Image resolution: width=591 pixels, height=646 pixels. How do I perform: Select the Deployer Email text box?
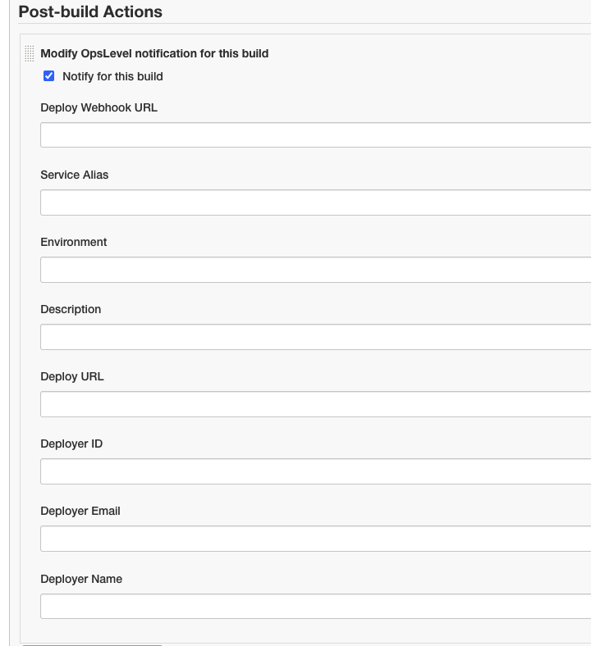coord(315,539)
